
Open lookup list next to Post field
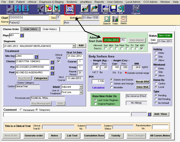click(52, 73)
